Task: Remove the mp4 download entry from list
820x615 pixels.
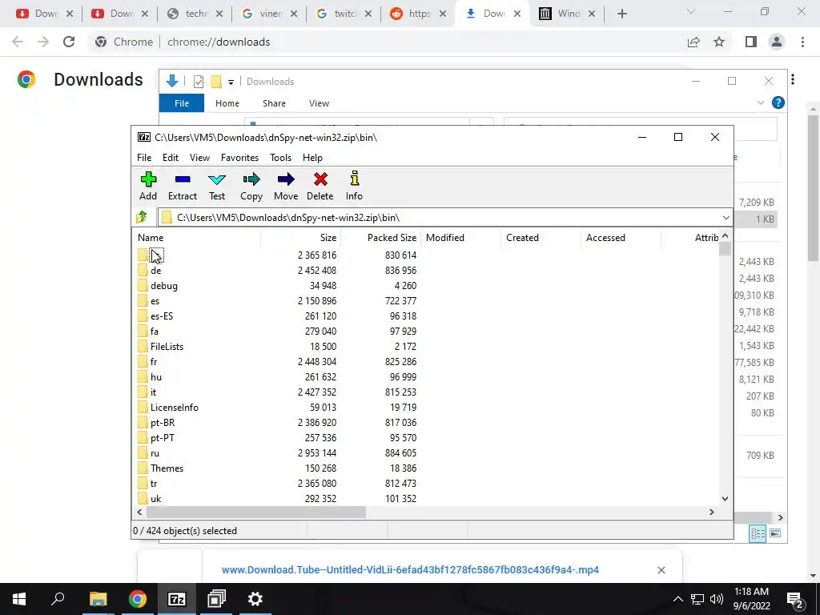Action: click(x=661, y=569)
